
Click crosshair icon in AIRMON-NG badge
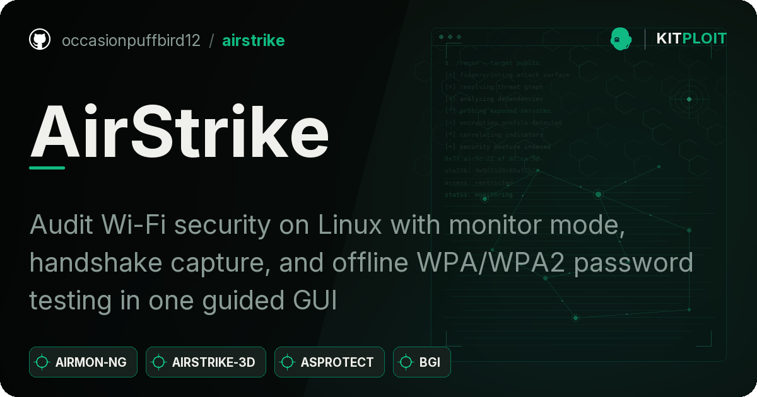click(42, 362)
